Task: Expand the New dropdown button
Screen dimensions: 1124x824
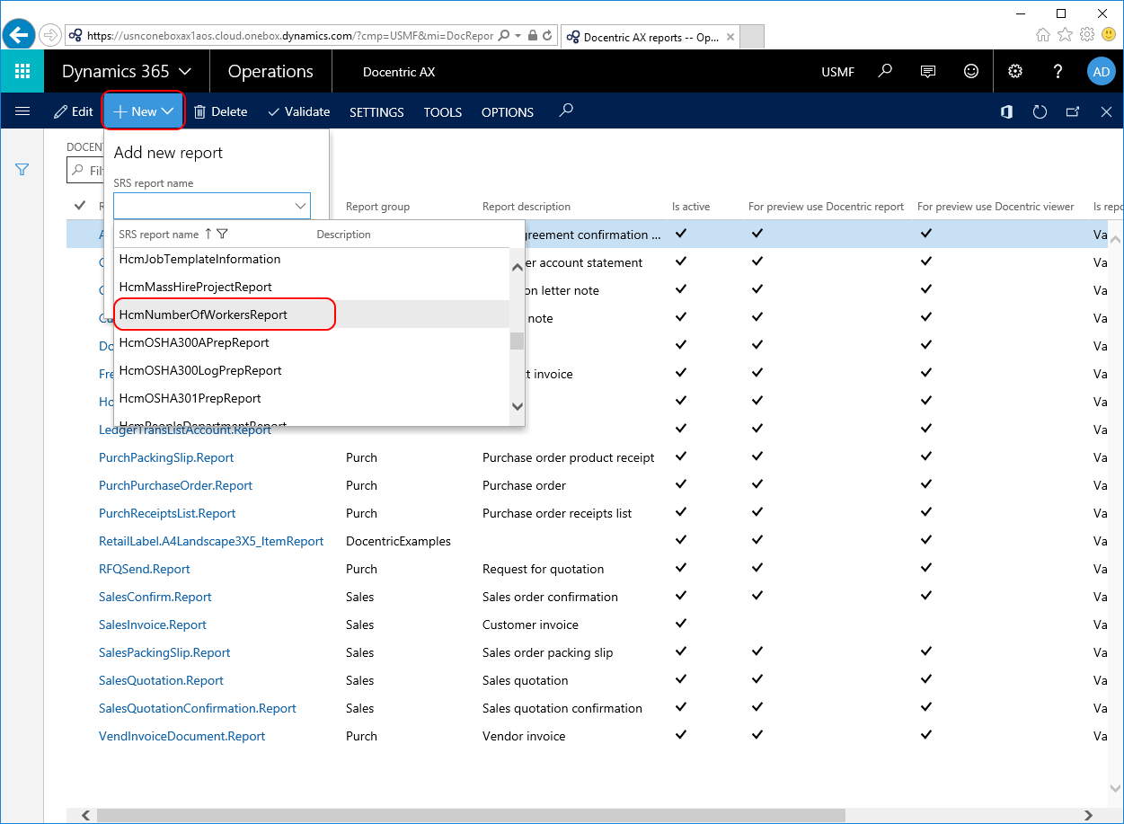Action: click(x=144, y=111)
